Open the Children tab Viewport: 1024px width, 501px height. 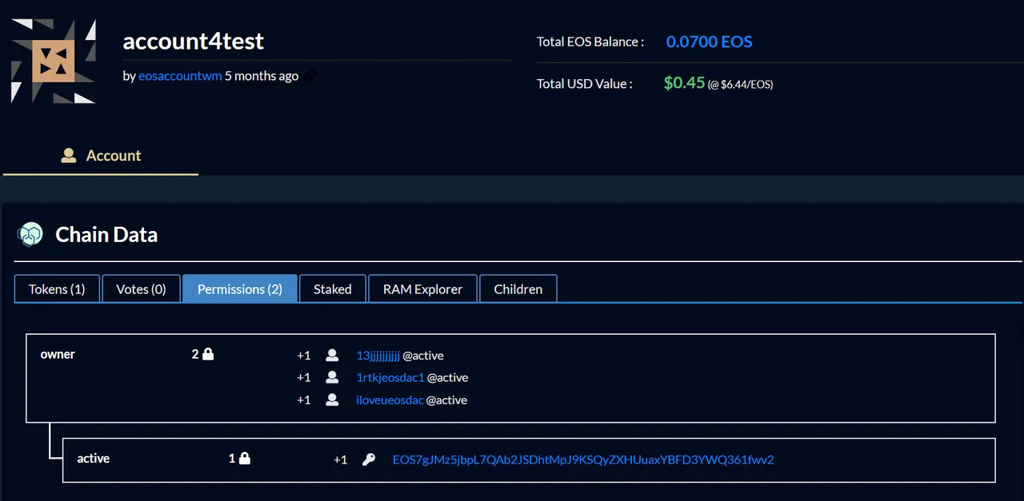coord(518,289)
